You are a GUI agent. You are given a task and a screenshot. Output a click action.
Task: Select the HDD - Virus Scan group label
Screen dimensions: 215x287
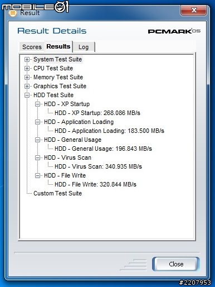(67, 157)
